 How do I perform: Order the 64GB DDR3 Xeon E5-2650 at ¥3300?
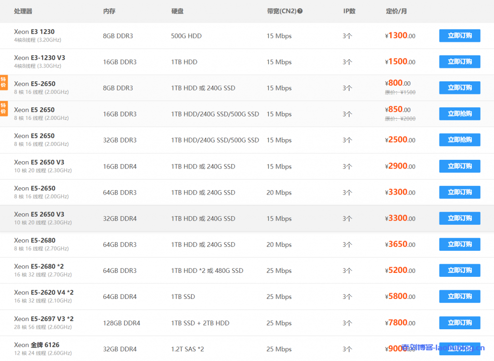[x=459, y=192]
